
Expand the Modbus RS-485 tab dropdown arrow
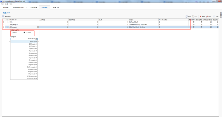(27, 7)
